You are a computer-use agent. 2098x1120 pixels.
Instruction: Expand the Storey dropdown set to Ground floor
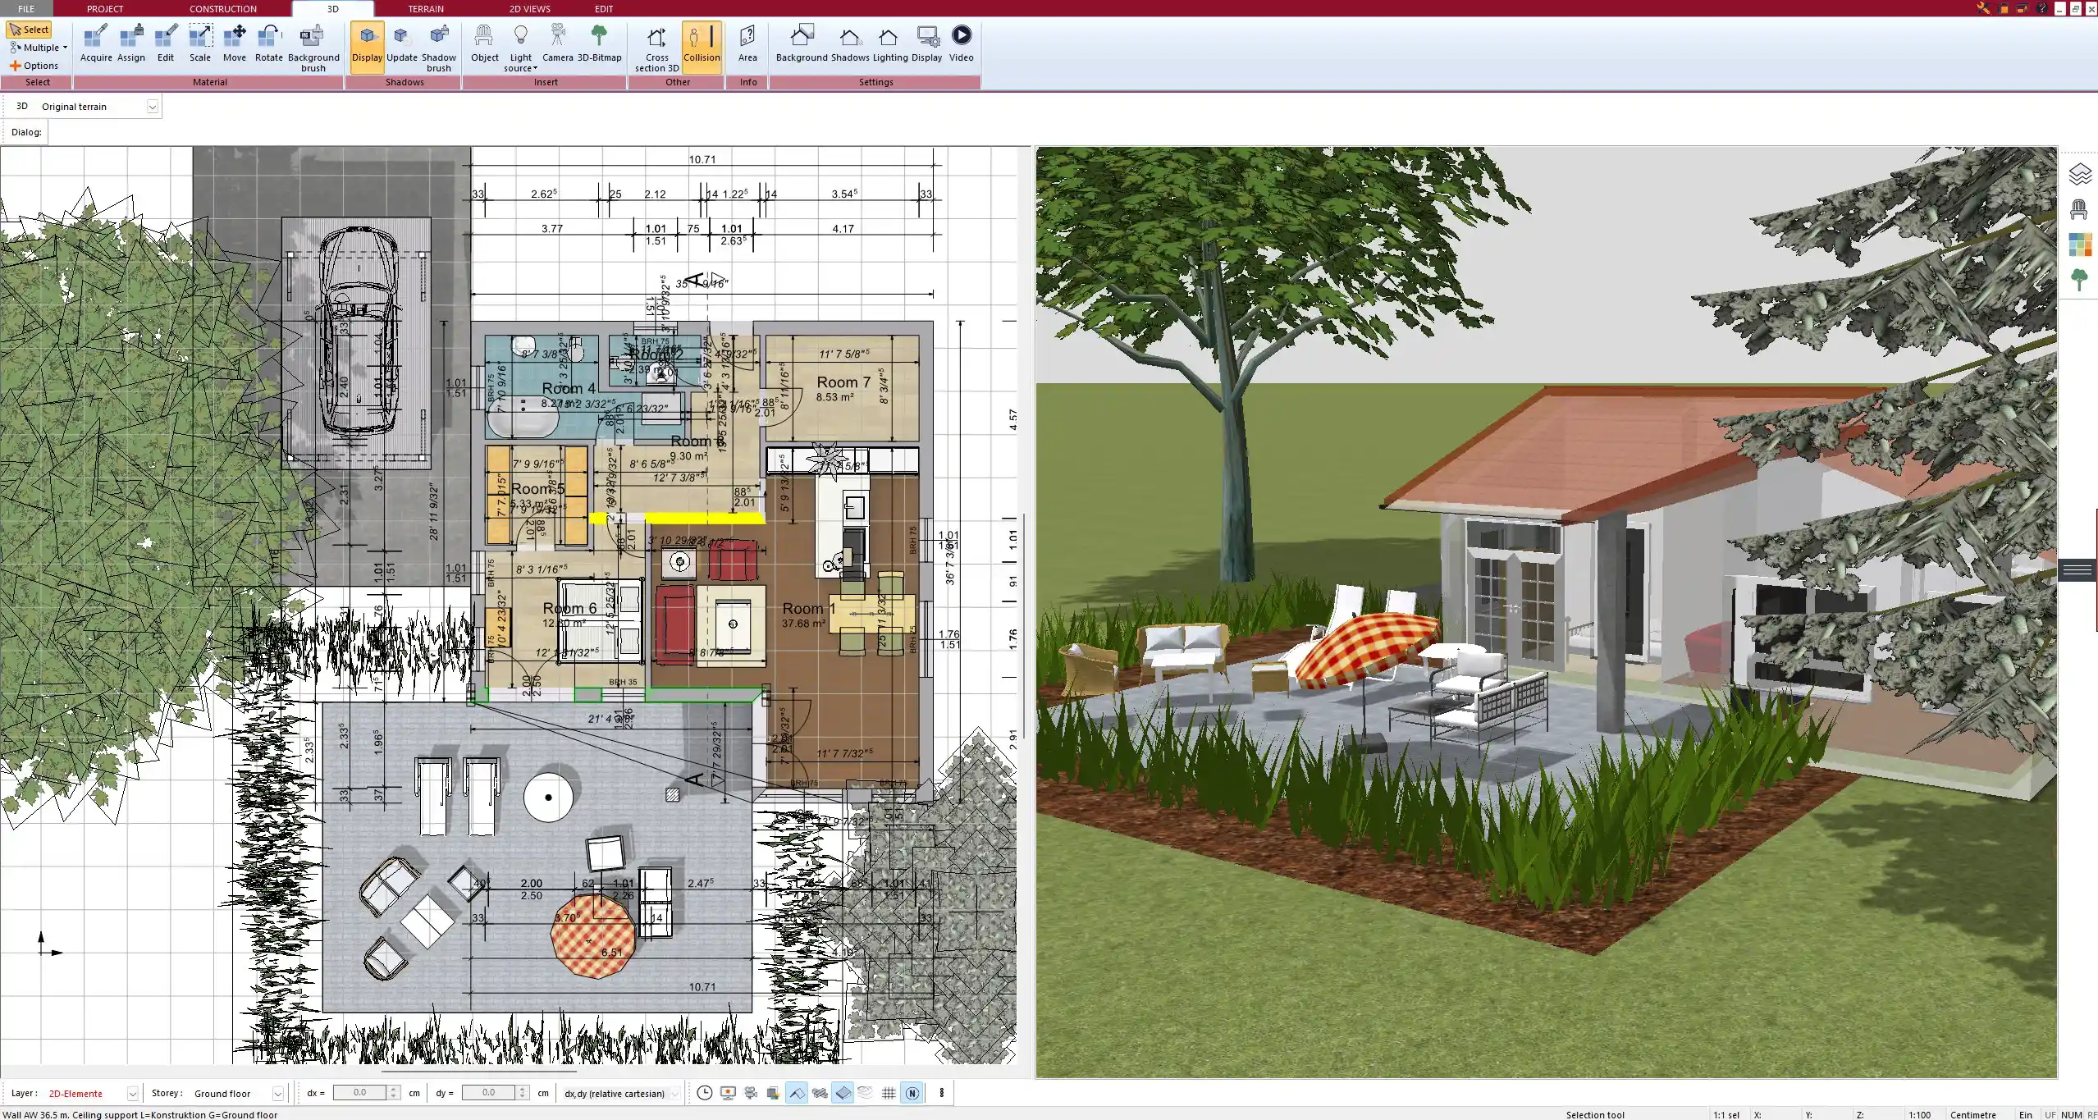[x=277, y=1093]
